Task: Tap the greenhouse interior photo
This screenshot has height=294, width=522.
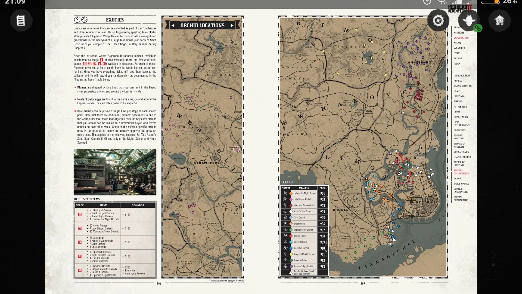Action: pyautogui.click(x=115, y=172)
